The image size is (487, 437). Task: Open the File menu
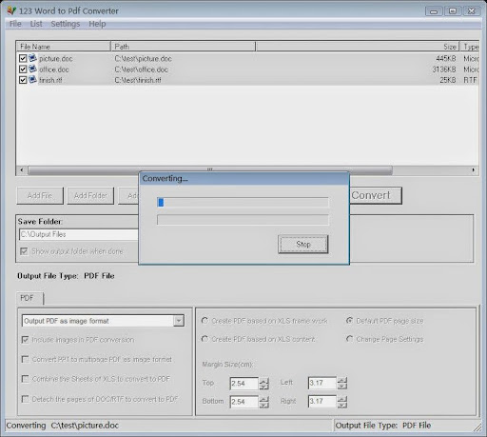[x=15, y=24]
